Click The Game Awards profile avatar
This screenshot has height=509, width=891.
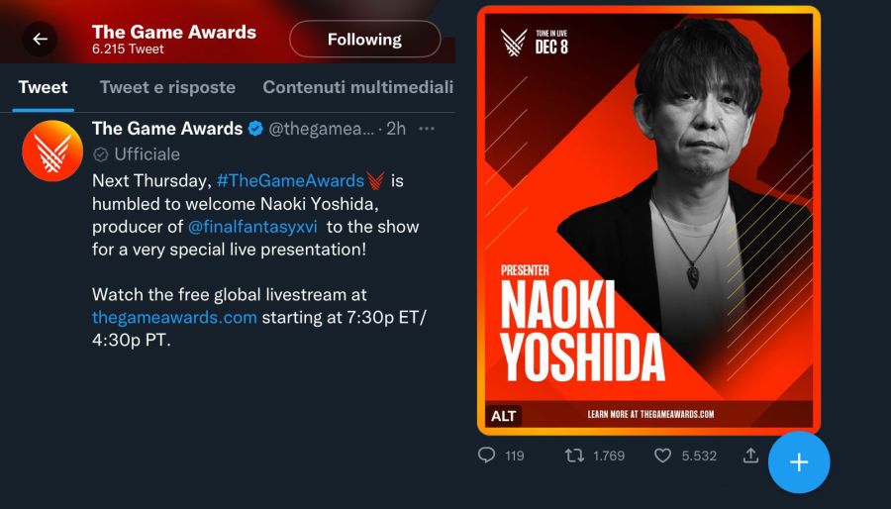[51, 151]
